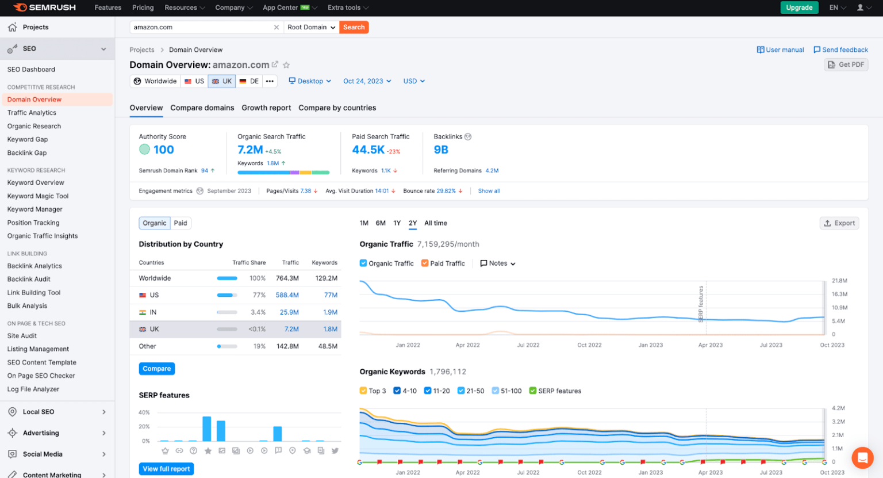Click the View full report button

pos(166,469)
